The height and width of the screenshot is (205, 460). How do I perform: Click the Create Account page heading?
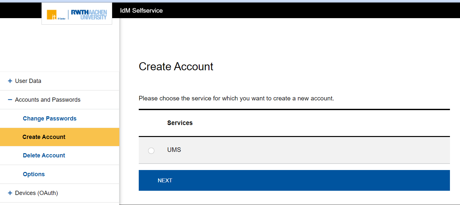click(176, 66)
